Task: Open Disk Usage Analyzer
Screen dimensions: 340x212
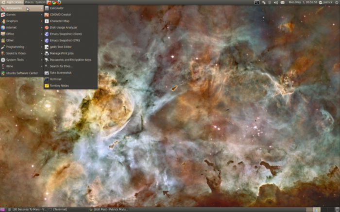Action: coord(70,28)
